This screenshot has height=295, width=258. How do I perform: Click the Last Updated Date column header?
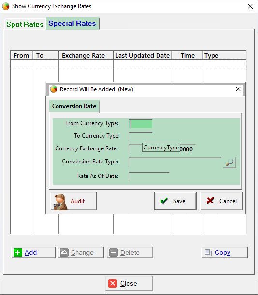point(143,56)
